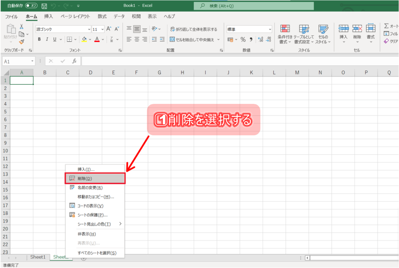Image resolution: width=399 pixels, height=268 pixels.
Task: Click the Bold formatting icon
Action: (39, 39)
